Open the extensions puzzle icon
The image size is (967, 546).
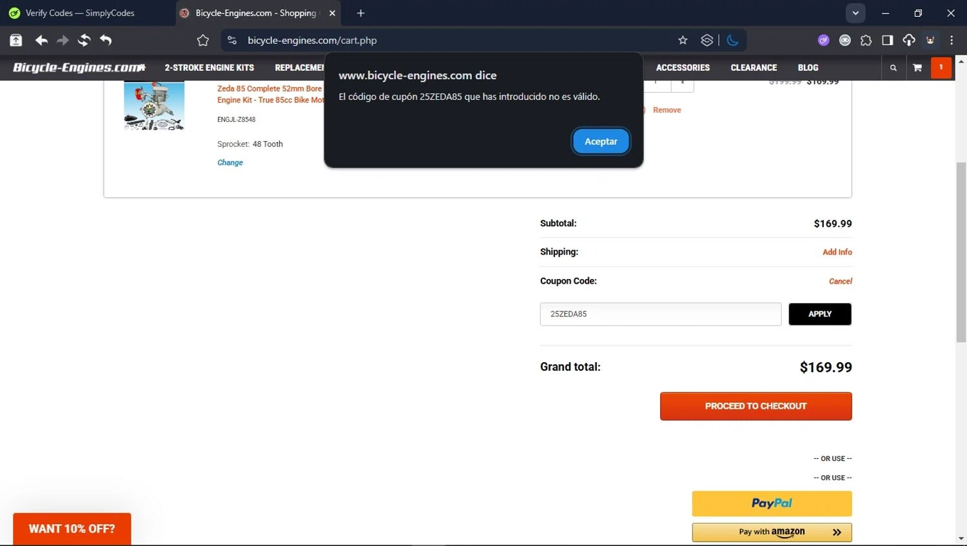[x=866, y=40]
